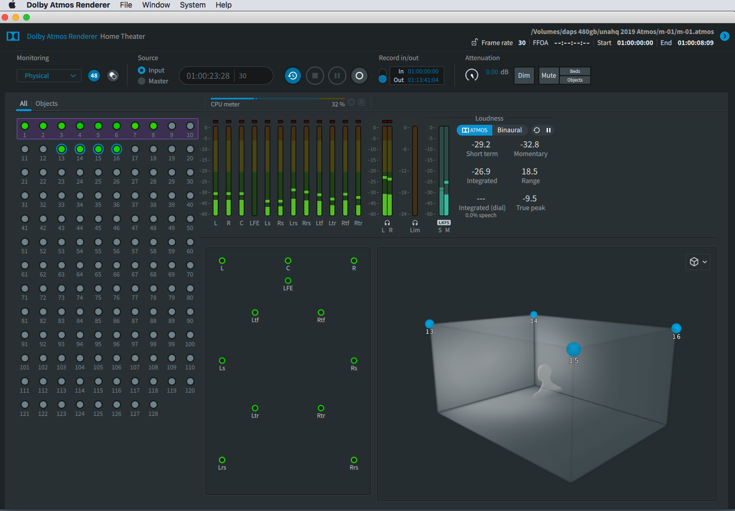Stop playback with the stop button
This screenshot has height=511, width=735.
(x=315, y=76)
